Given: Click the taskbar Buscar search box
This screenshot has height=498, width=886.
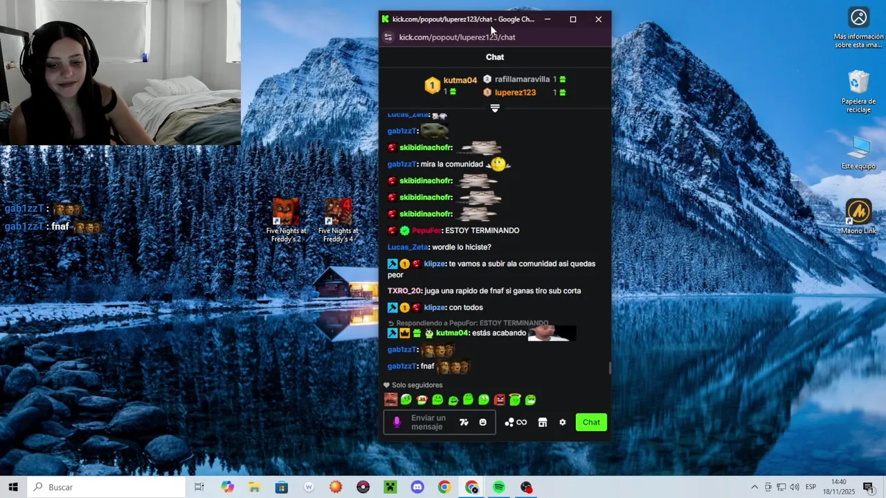Looking at the screenshot, I should tap(107, 487).
